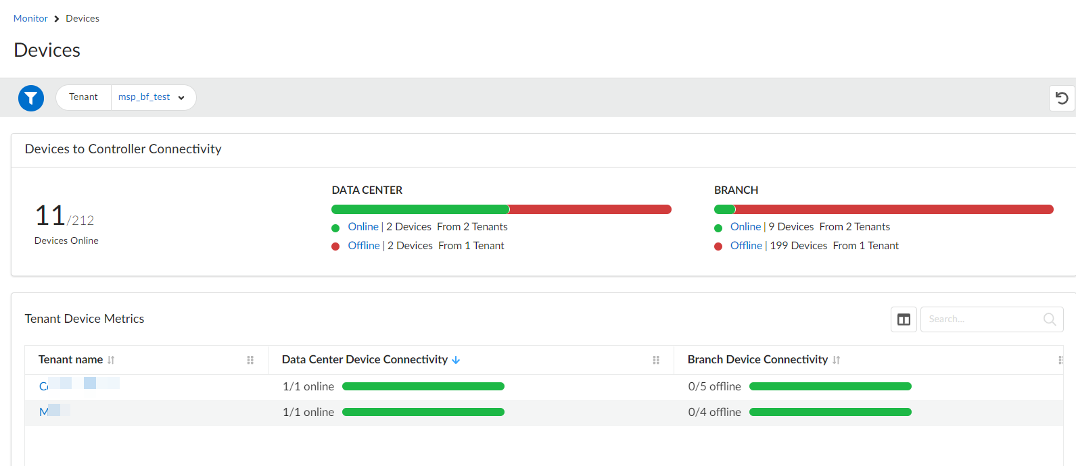The width and height of the screenshot is (1076, 466).
Task: Open the msp_bf_test tenant dropdown
Action: pyautogui.click(x=152, y=97)
